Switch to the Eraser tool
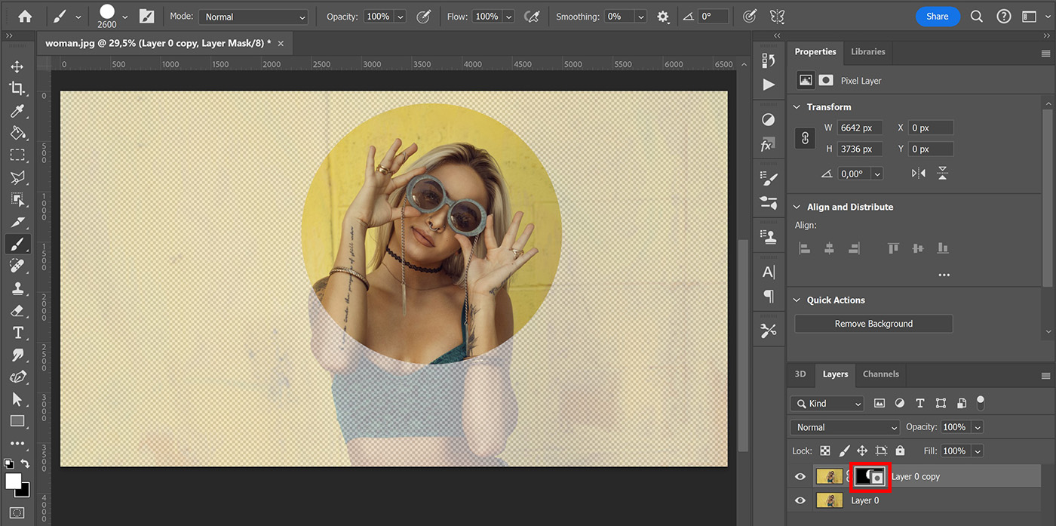This screenshot has width=1056, height=526. pyautogui.click(x=18, y=310)
